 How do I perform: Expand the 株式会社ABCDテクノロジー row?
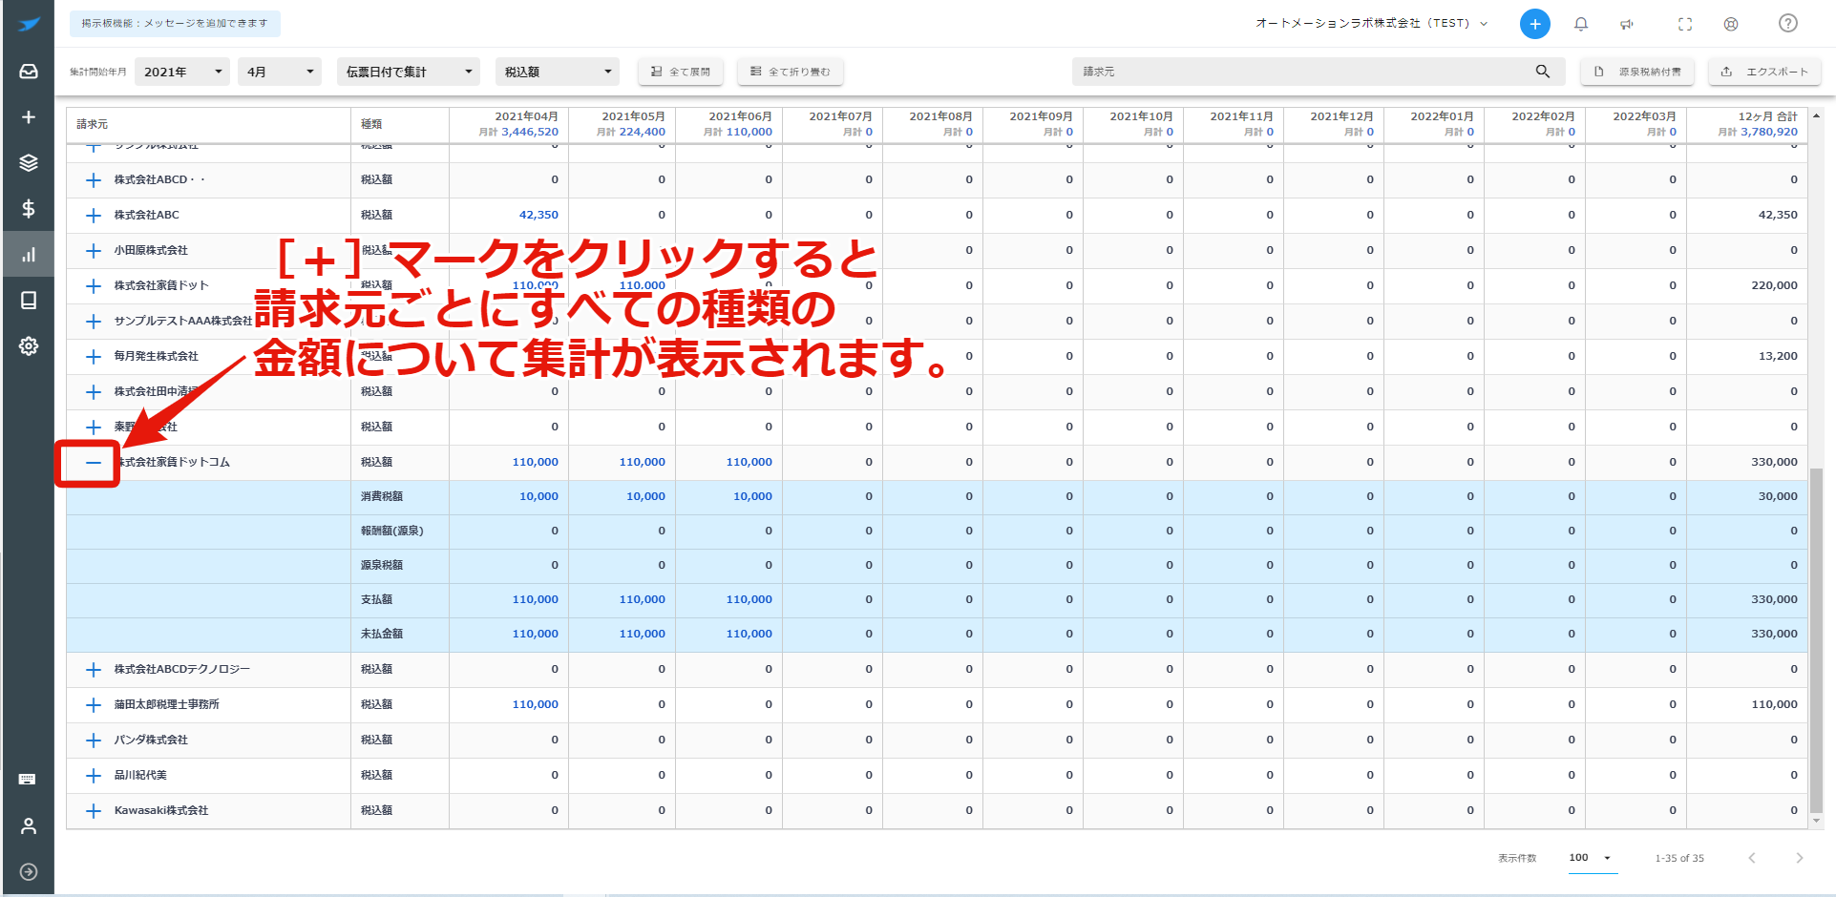tap(94, 670)
